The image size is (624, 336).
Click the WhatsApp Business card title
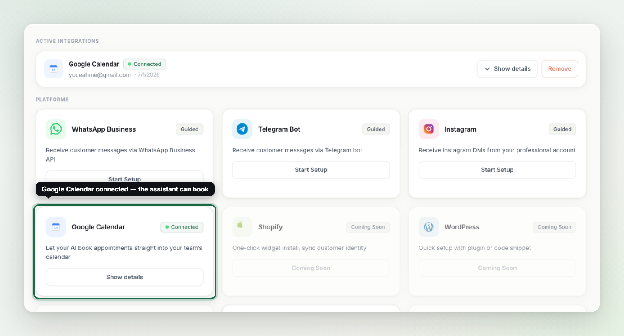pyautogui.click(x=104, y=129)
